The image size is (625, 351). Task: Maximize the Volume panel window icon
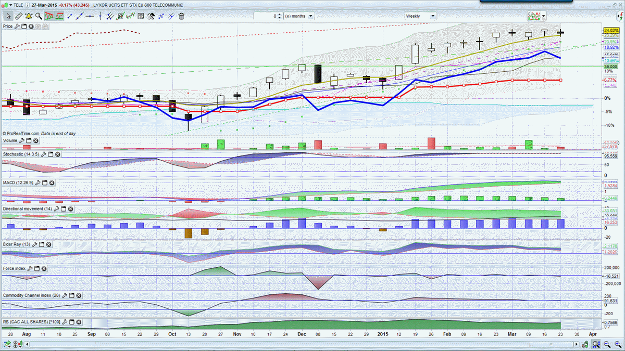coord(29,140)
